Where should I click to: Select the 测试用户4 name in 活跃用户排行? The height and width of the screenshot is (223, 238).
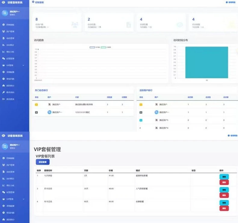164,128
